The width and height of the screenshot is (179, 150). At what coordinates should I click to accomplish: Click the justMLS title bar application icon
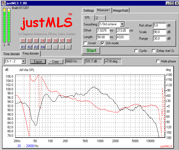tap(4, 3)
